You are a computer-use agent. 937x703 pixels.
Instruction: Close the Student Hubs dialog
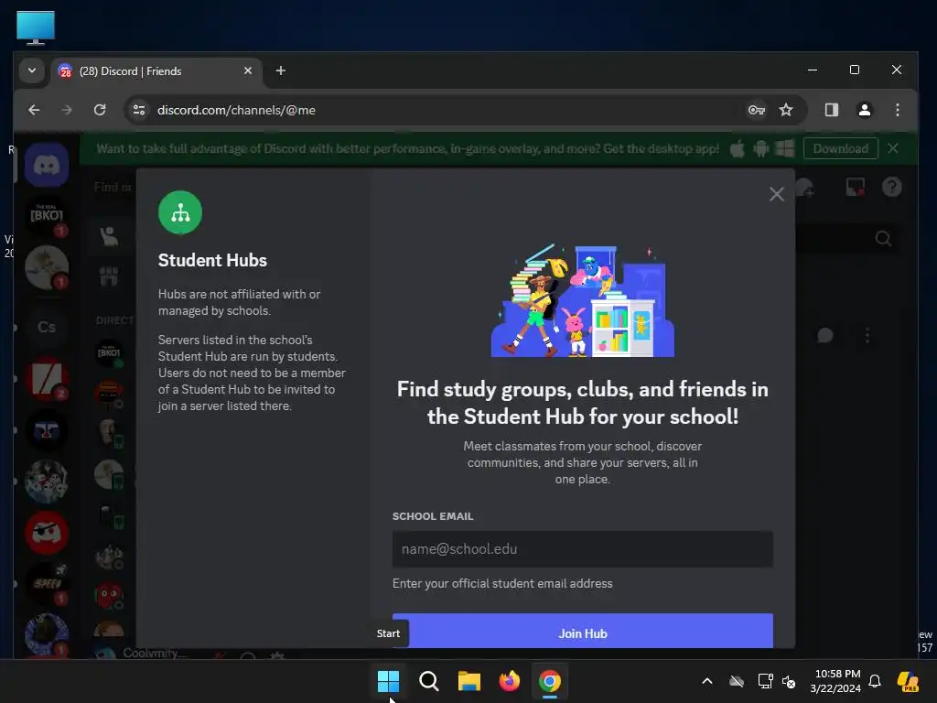(x=776, y=194)
